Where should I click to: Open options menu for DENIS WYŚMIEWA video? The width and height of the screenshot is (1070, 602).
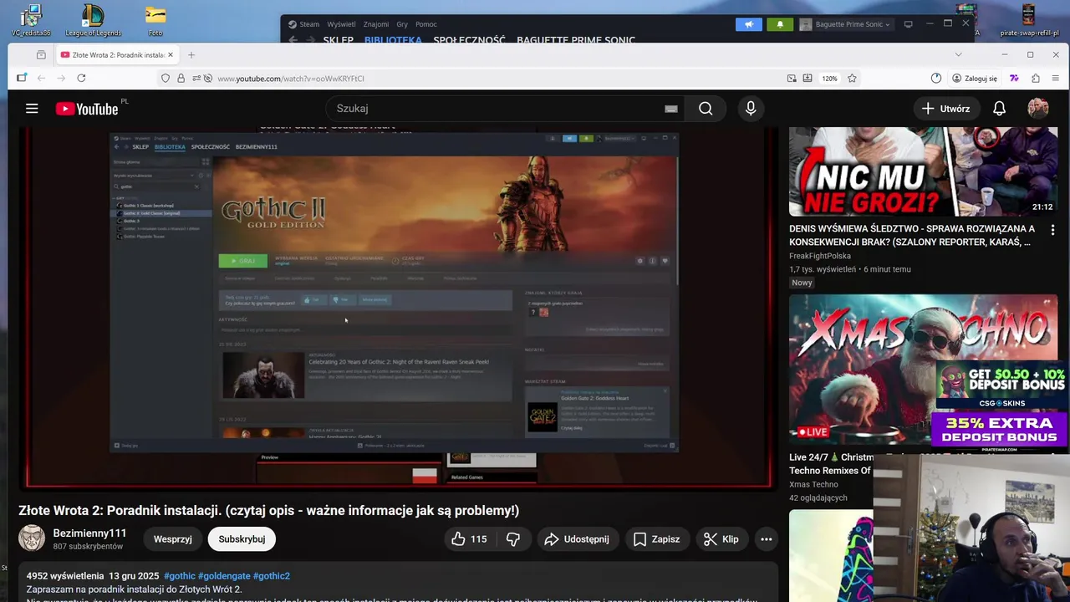tap(1052, 230)
